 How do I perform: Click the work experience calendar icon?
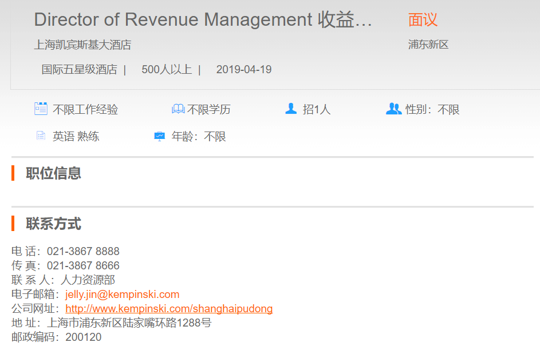[x=41, y=109]
